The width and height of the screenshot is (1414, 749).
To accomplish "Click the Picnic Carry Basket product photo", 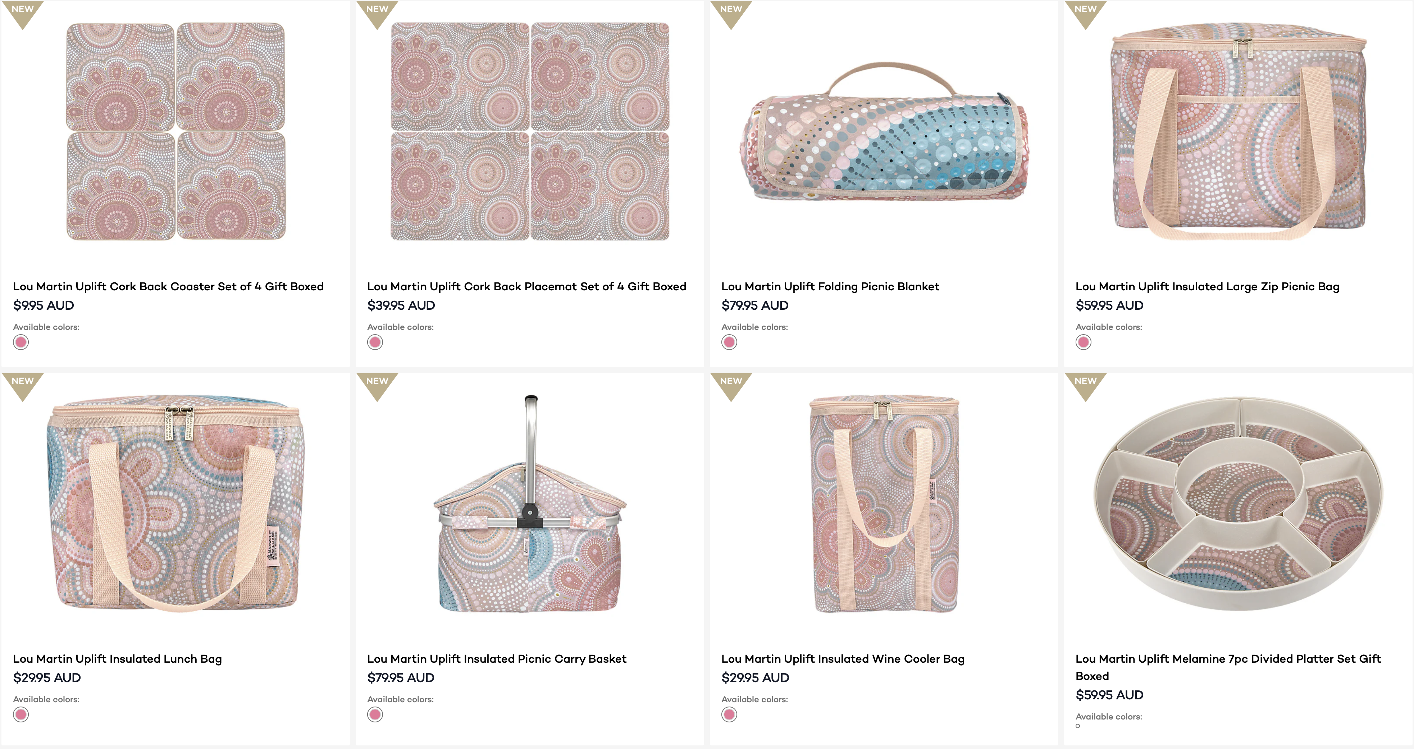I will click(530, 511).
